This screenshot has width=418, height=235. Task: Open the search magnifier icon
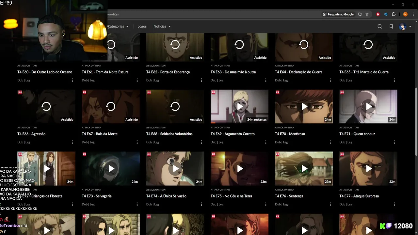[380, 26]
